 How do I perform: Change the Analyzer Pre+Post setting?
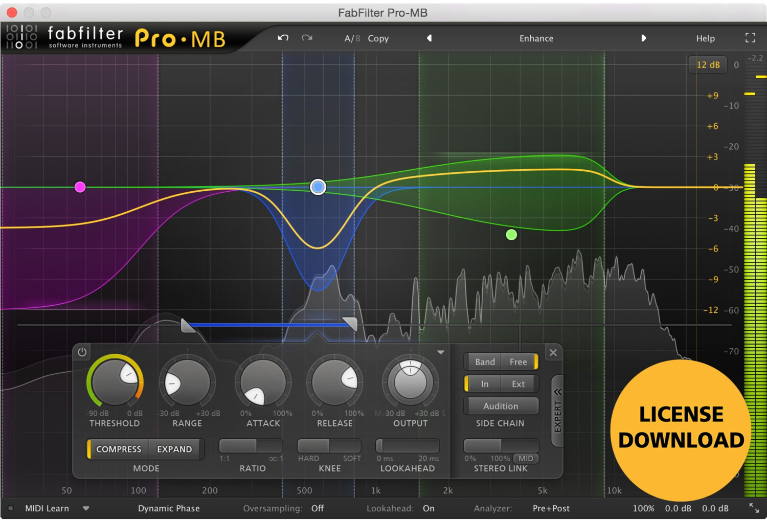point(551,508)
